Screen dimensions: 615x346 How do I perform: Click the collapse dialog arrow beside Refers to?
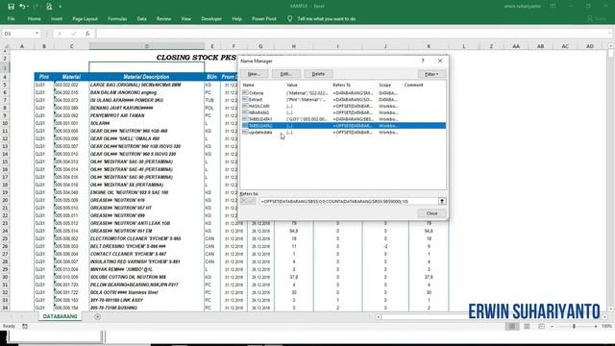(442, 201)
